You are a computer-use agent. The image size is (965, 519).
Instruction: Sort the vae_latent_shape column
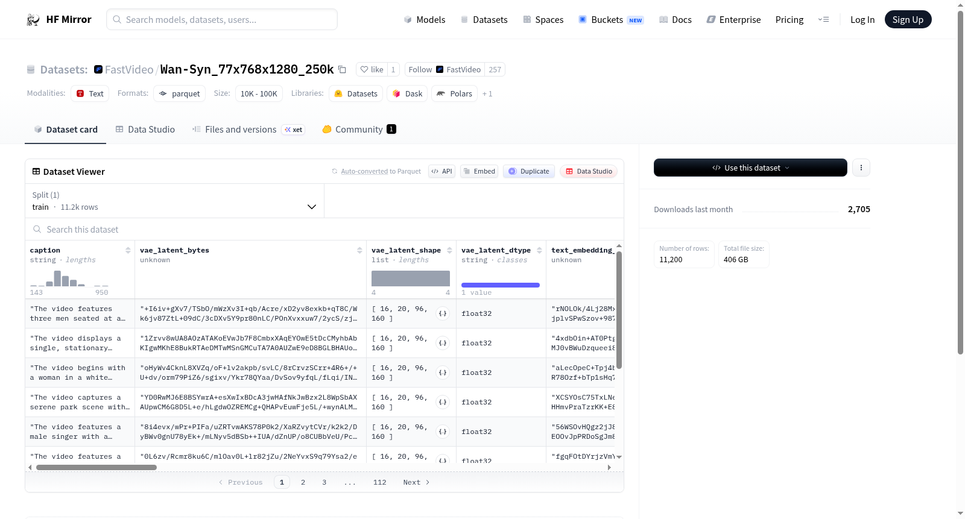(x=449, y=250)
